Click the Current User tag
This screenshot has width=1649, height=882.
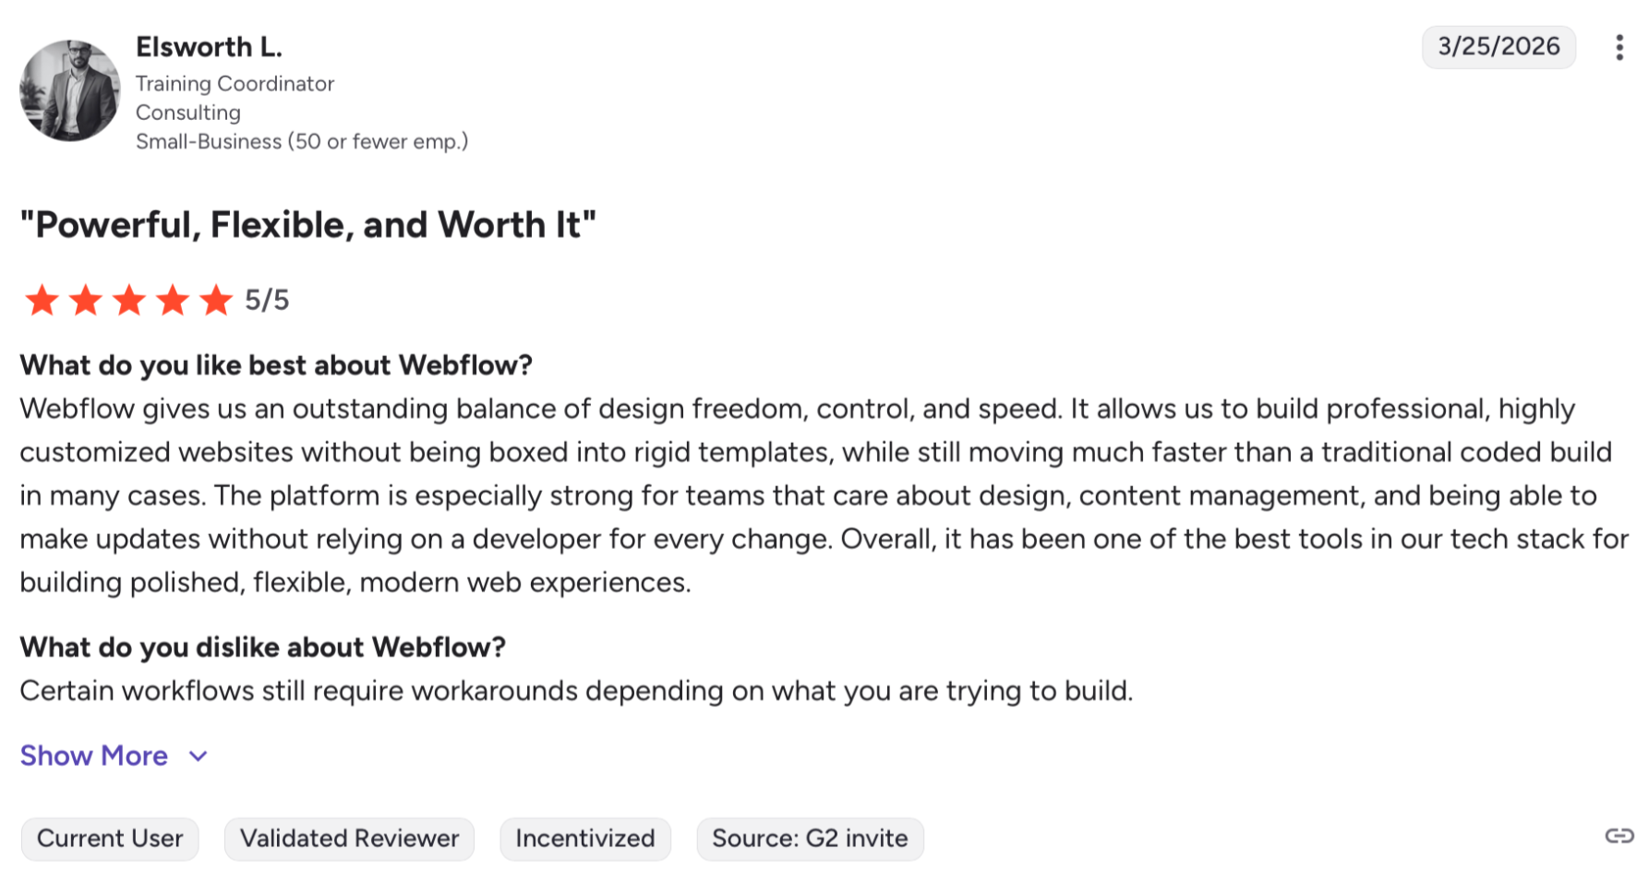point(110,839)
